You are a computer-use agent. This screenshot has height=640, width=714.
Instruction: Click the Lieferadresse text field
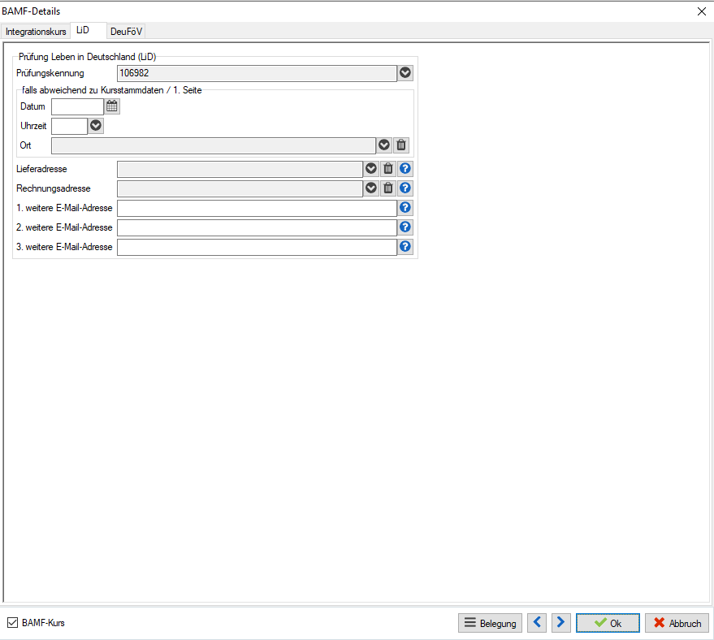(240, 169)
